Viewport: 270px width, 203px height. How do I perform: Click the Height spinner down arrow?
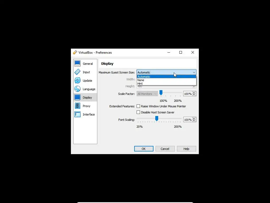[194, 87]
